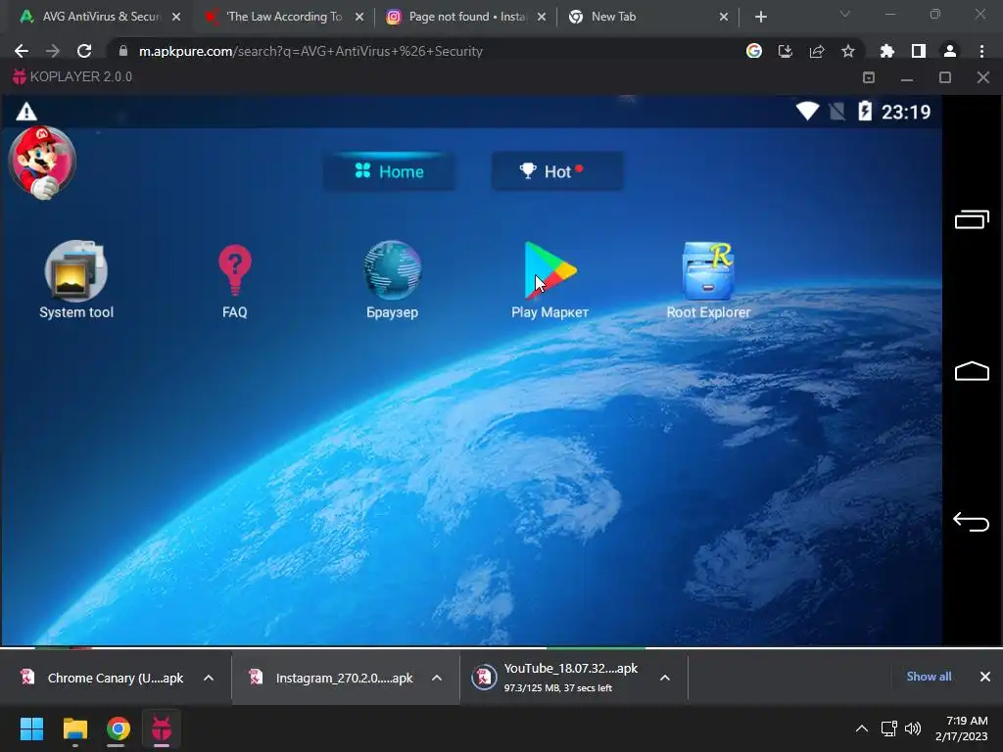This screenshot has height=752, width=1003.
Task: Tap the Android home navigation button
Action: (972, 371)
